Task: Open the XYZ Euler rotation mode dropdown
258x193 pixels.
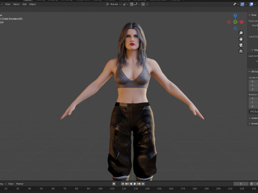Action: coord(253,112)
